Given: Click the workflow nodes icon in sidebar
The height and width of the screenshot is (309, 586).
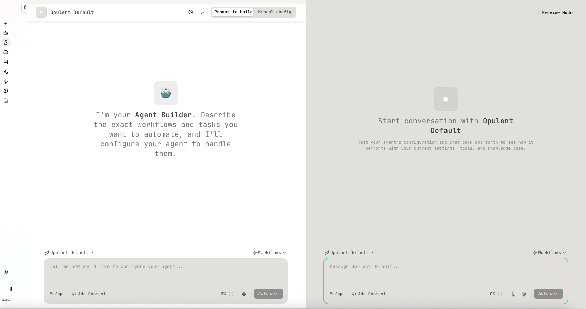Looking at the screenshot, I should click(x=6, y=72).
